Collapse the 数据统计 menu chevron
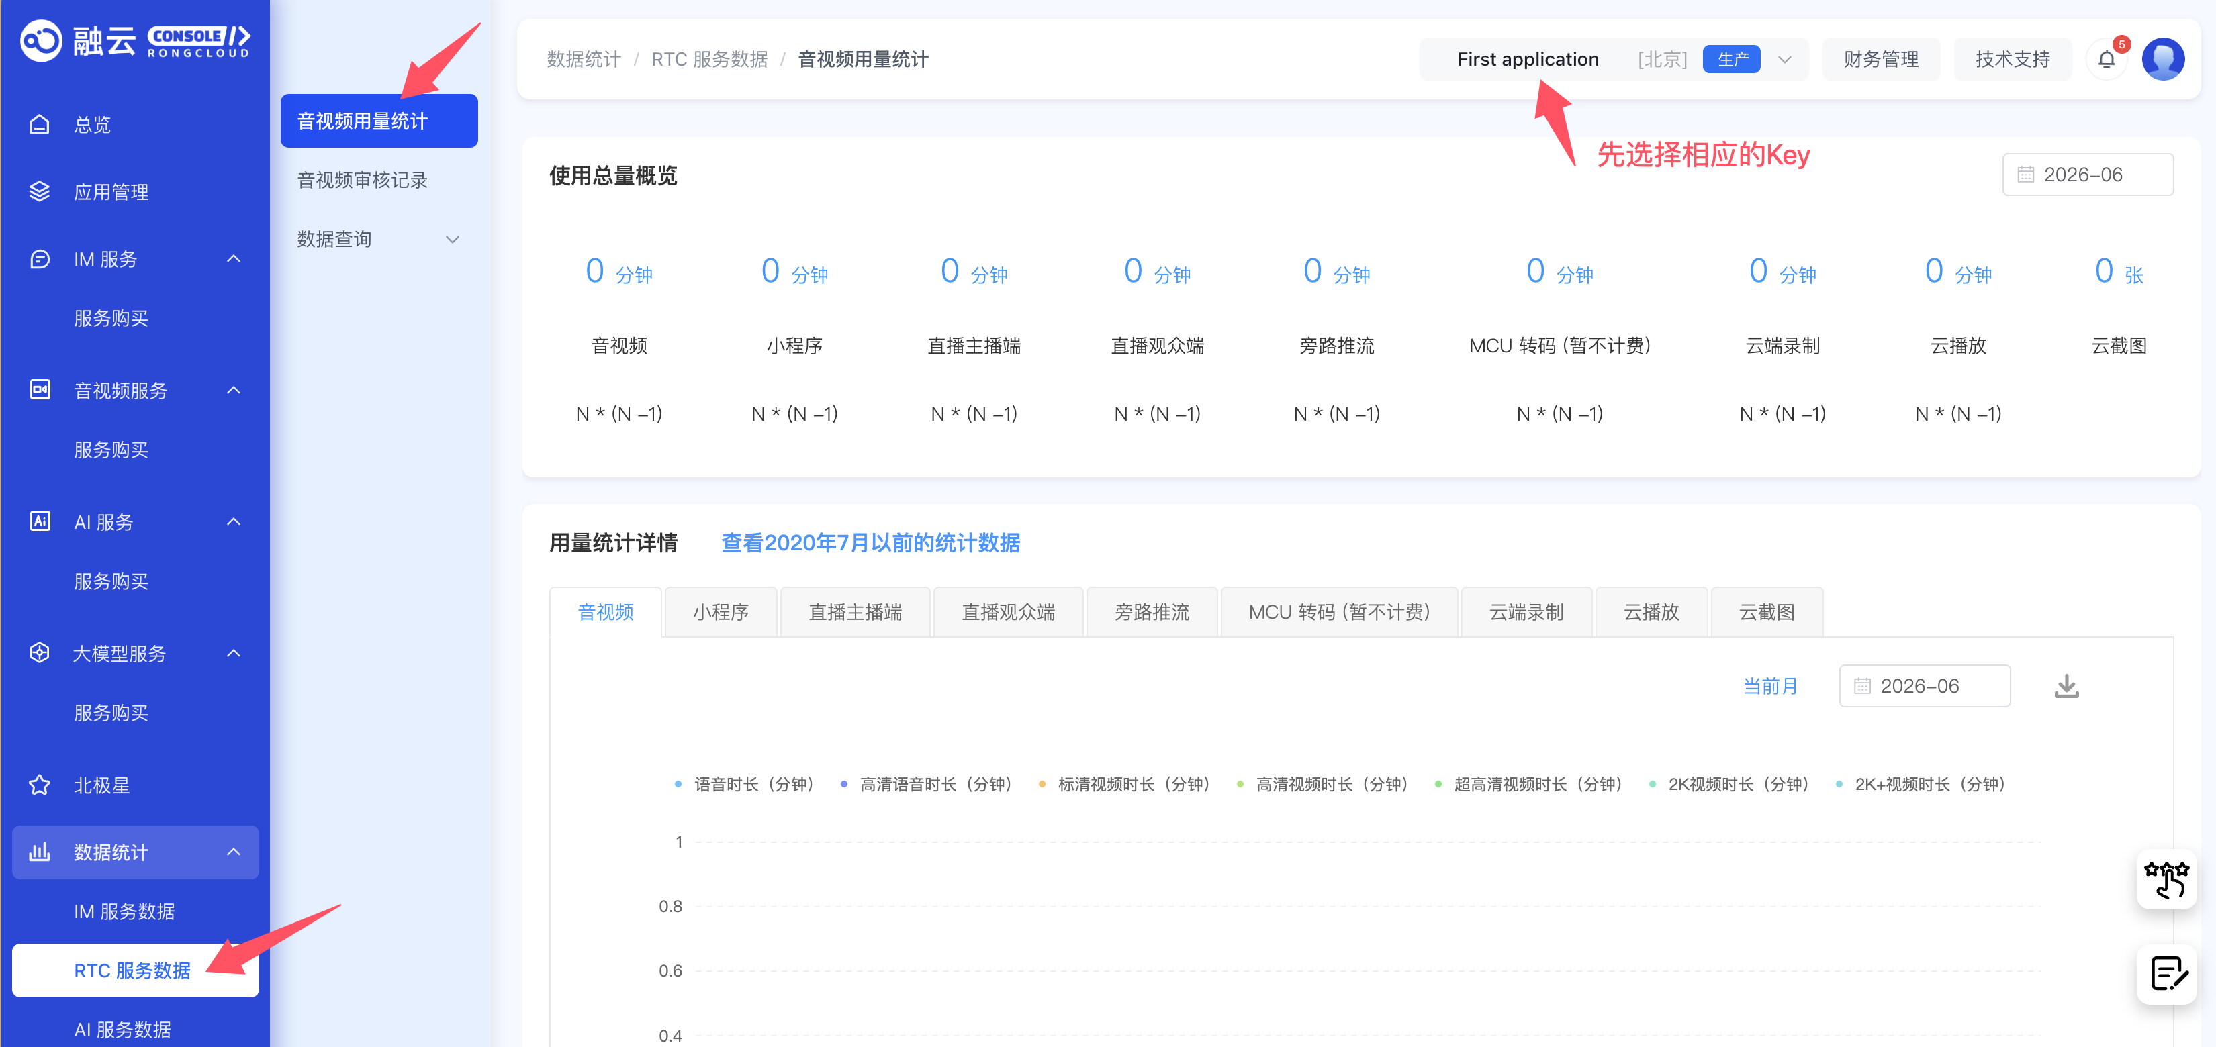 coord(233,852)
